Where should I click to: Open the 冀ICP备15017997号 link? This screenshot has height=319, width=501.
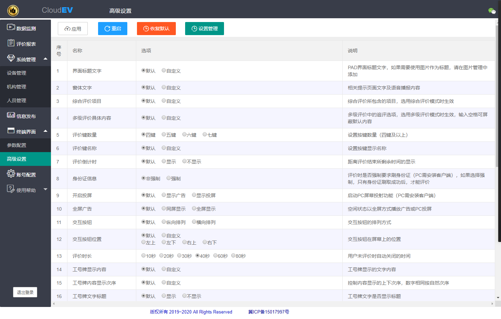(x=269, y=312)
